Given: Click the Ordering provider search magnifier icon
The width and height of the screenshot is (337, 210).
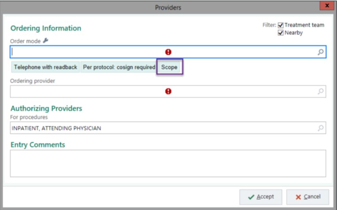Looking at the screenshot, I should tap(321, 92).
